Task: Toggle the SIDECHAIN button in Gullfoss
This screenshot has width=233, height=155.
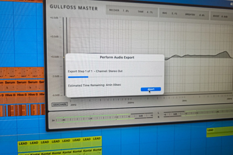Action: click(x=60, y=104)
